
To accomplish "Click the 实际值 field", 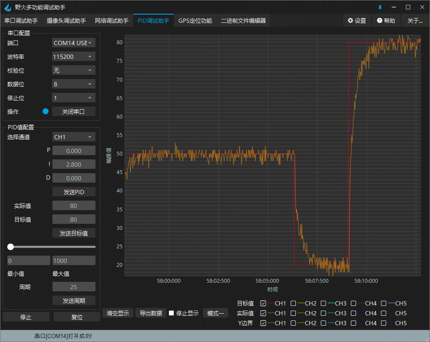I will coord(74,205).
